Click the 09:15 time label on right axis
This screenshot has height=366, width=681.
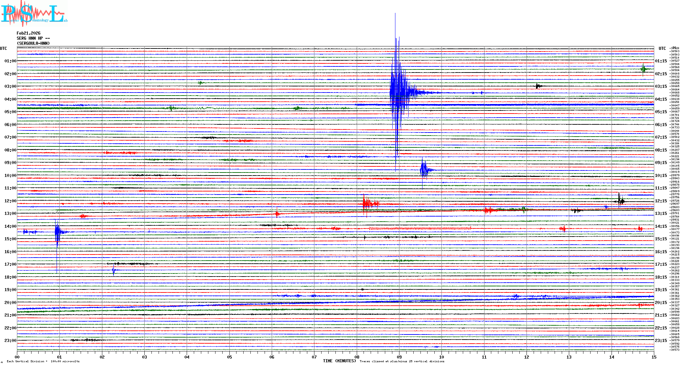(661, 163)
